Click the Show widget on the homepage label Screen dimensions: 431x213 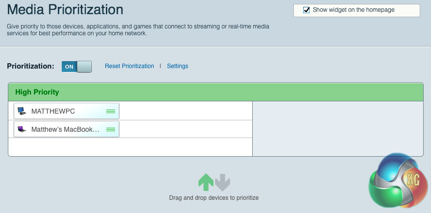coord(354,10)
